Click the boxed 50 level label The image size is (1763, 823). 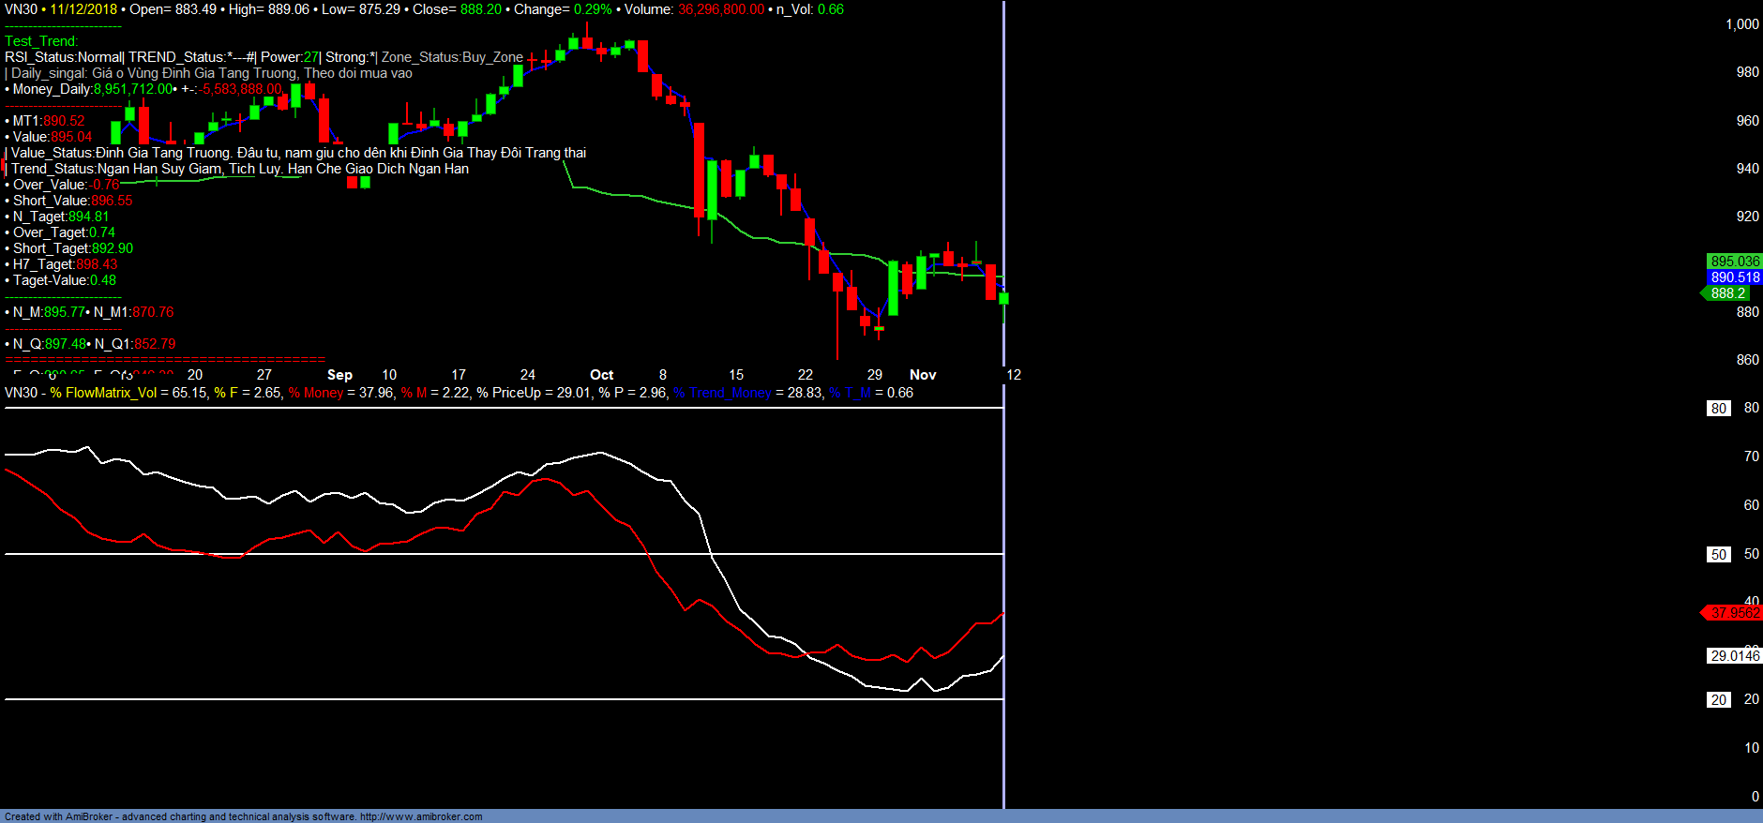pyautogui.click(x=1718, y=555)
